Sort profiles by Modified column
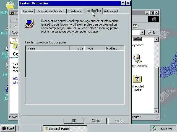The width and height of the screenshot is (177, 132). point(112,48)
